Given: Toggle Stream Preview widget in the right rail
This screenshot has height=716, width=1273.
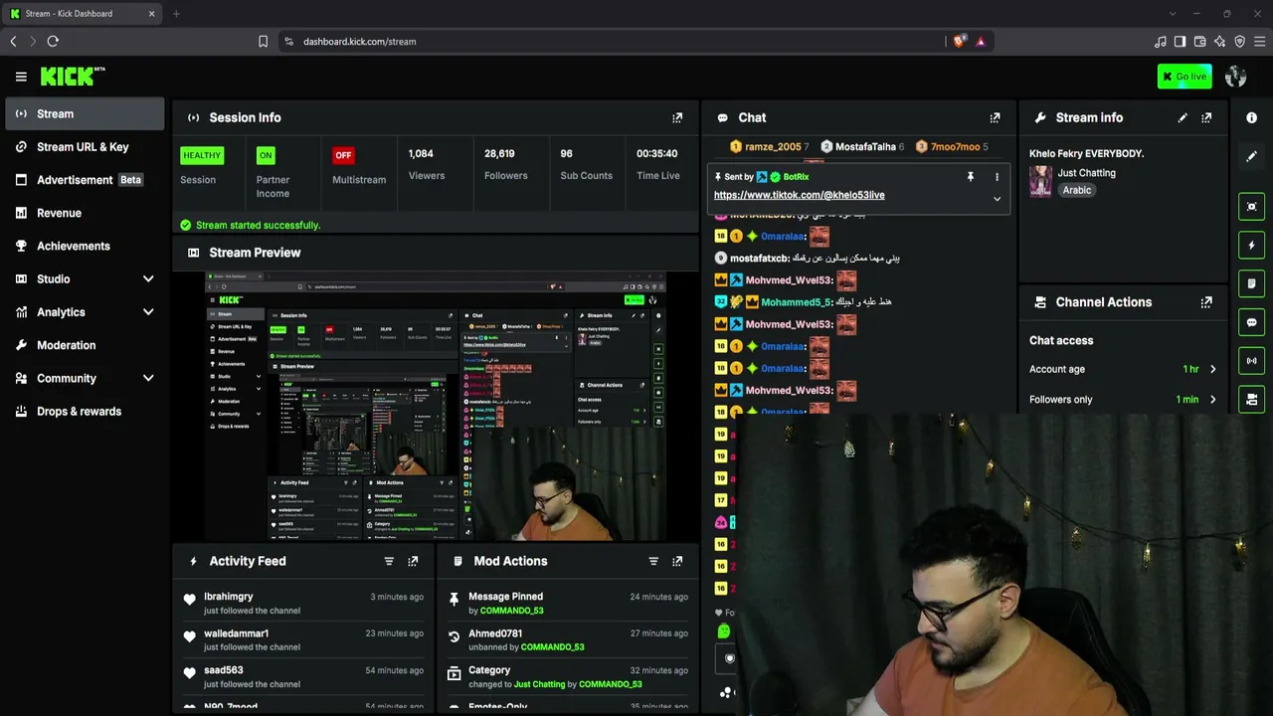Looking at the screenshot, I should pos(1252,207).
